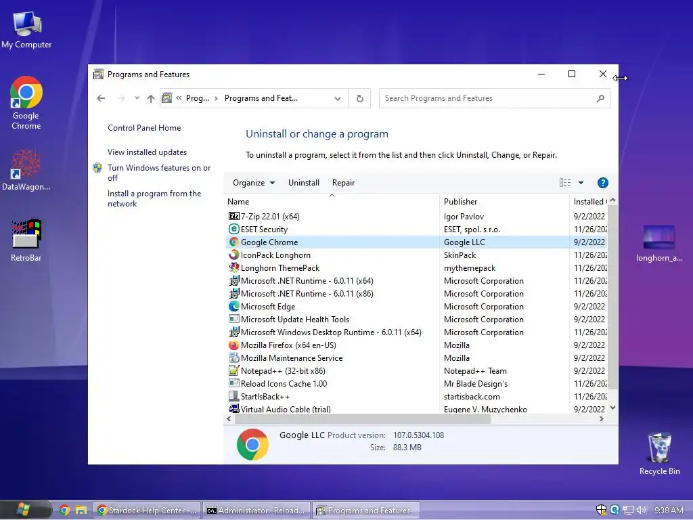Image resolution: width=693 pixels, height=520 pixels.
Task: Click Windows Security shield in tray
Action: point(601,510)
